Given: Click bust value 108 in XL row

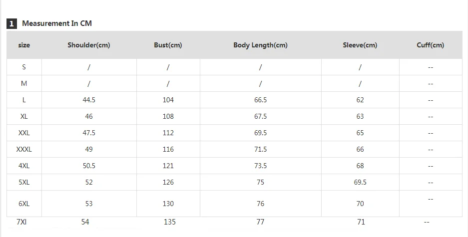Looking at the screenshot, I should pyautogui.click(x=168, y=116).
